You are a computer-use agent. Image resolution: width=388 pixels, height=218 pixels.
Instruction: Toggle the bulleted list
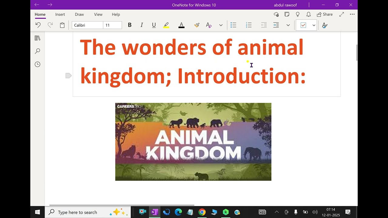coord(233,25)
